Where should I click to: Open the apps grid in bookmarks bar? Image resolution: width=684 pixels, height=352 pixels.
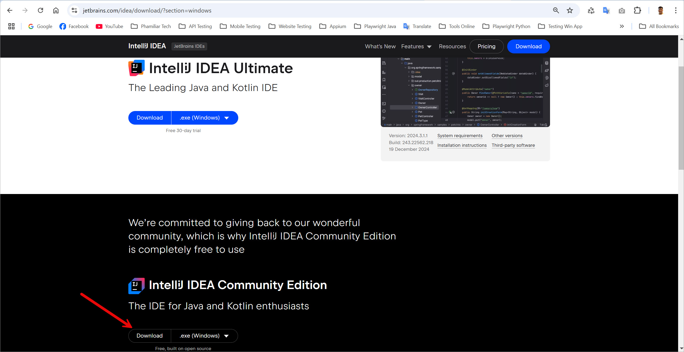[x=11, y=26]
